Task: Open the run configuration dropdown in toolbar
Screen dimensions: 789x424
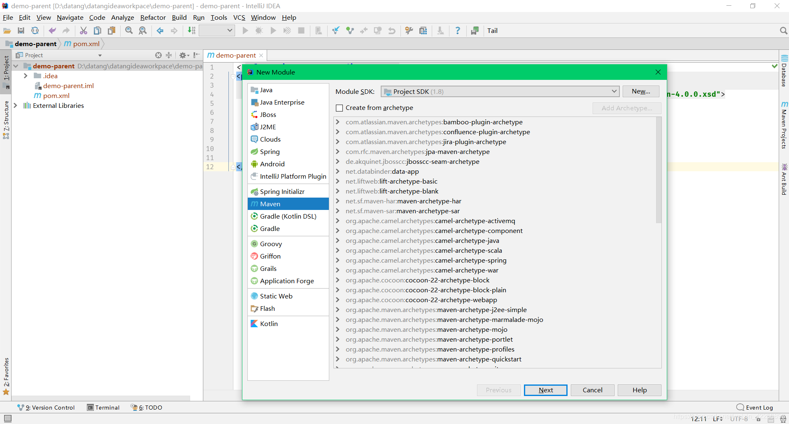Action: (x=217, y=30)
